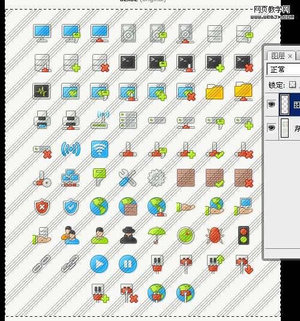Click the blue pause circle icon

pos(128,264)
